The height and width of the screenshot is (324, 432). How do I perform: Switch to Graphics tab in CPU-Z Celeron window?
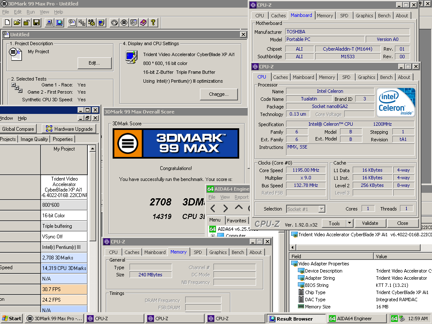pos(367,78)
